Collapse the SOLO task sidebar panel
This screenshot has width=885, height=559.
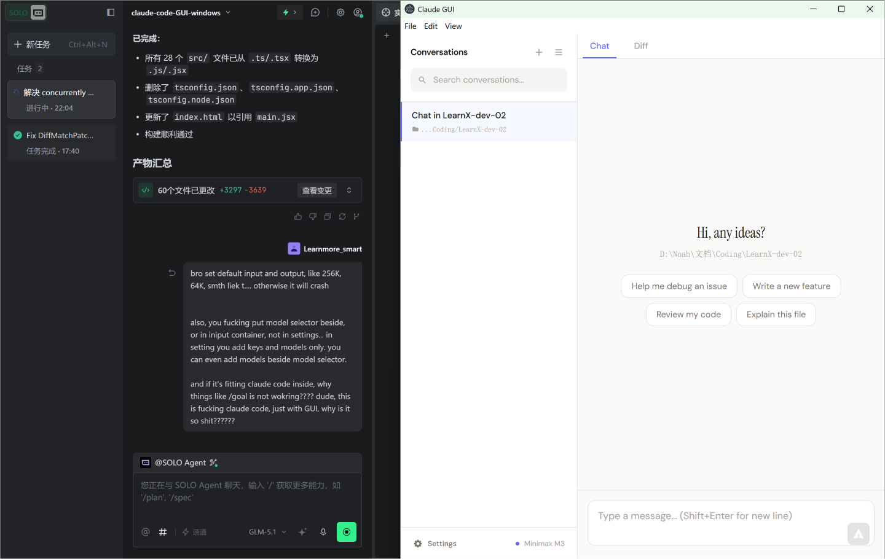click(111, 12)
